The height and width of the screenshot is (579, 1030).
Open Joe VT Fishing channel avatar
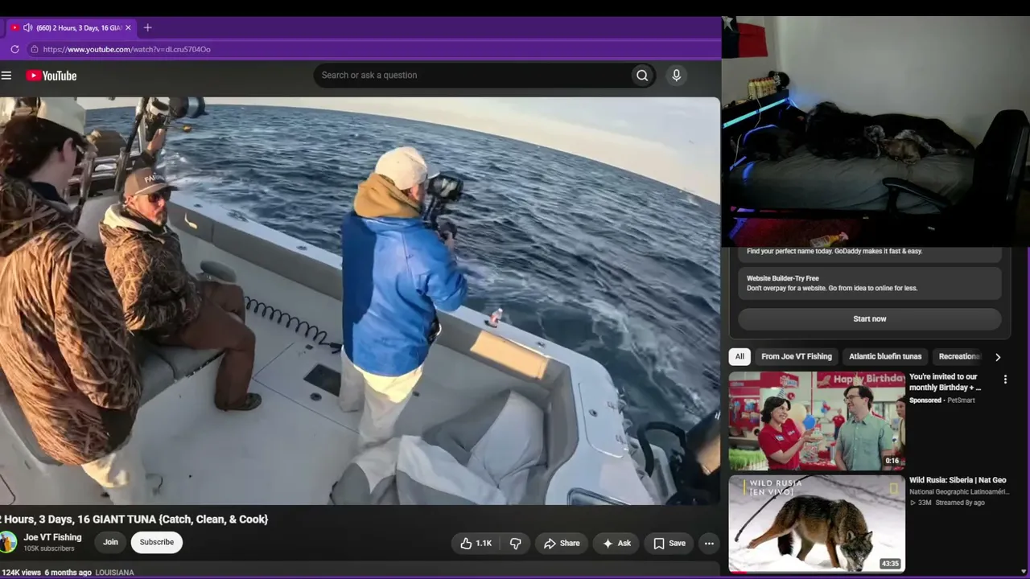coord(7,542)
